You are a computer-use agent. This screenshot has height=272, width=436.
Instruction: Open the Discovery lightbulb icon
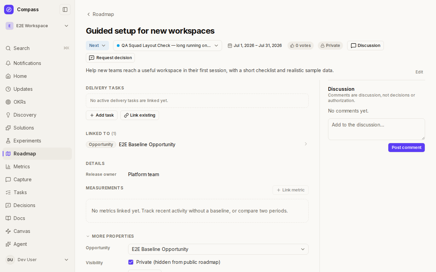coord(8,115)
